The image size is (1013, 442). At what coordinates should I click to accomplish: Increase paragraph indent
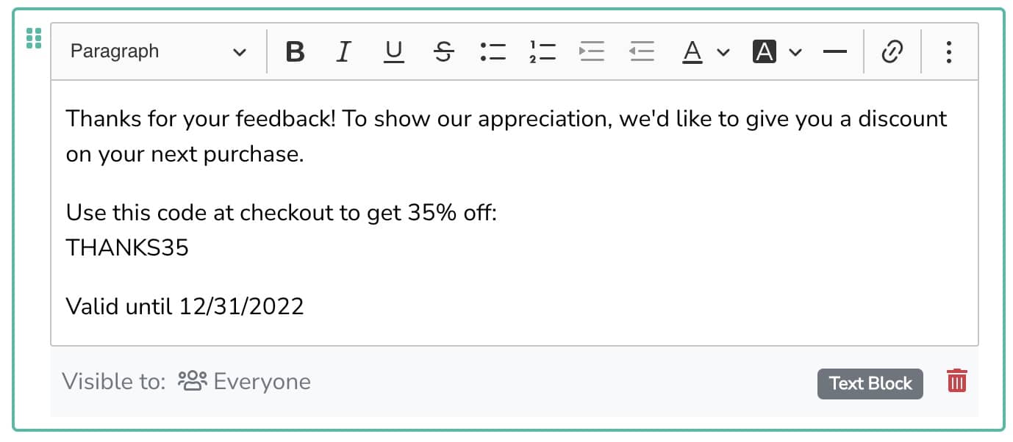click(x=592, y=52)
